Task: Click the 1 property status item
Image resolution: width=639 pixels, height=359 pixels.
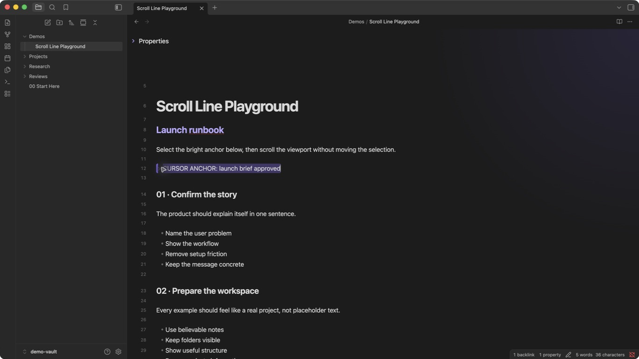Action: point(550,355)
